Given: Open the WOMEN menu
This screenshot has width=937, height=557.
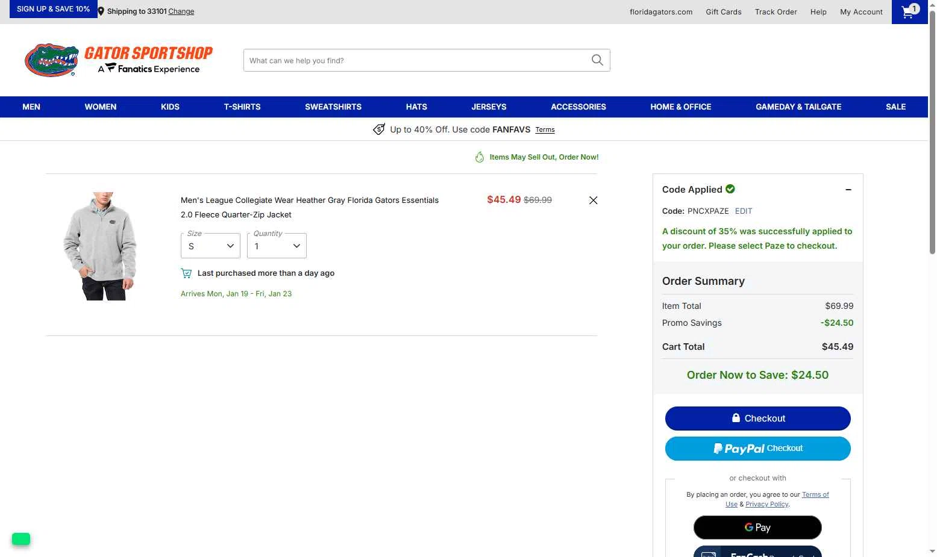Looking at the screenshot, I should [x=101, y=107].
